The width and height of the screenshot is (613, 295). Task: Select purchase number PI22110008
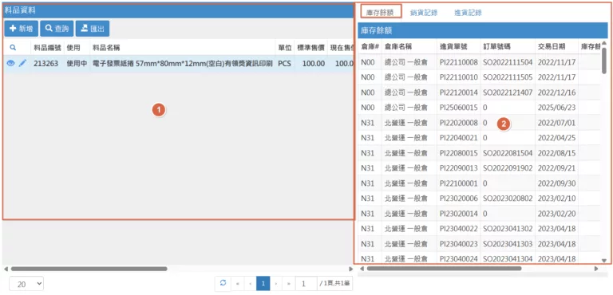459,62
